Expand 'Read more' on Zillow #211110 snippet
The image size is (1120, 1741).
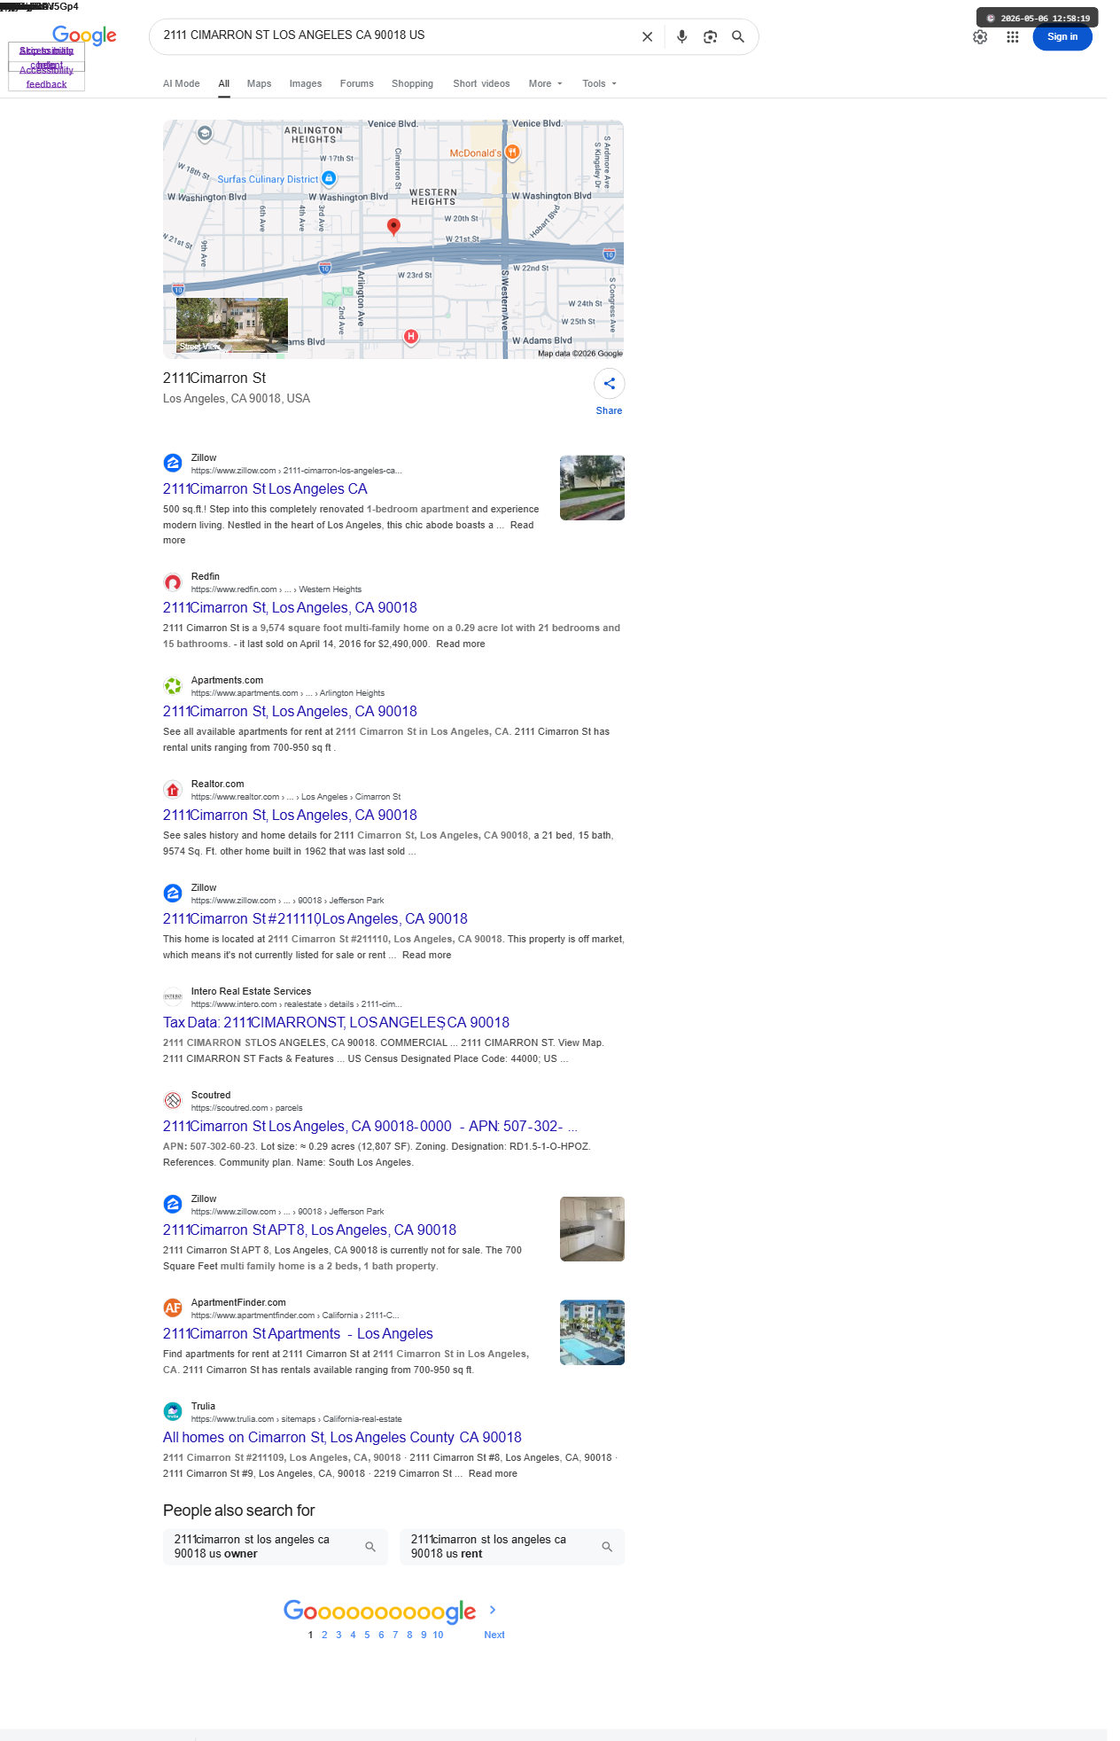click(x=427, y=956)
